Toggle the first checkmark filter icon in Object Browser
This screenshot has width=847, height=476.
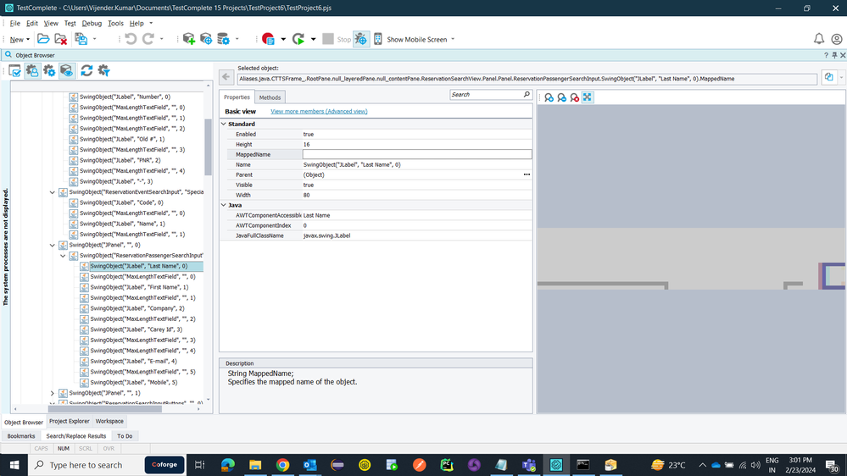click(x=14, y=70)
